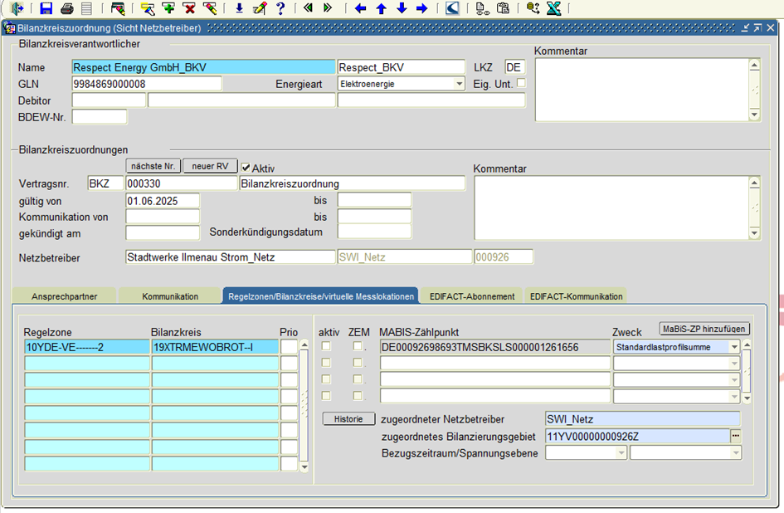Click the blue down arrow icon

point(402,8)
